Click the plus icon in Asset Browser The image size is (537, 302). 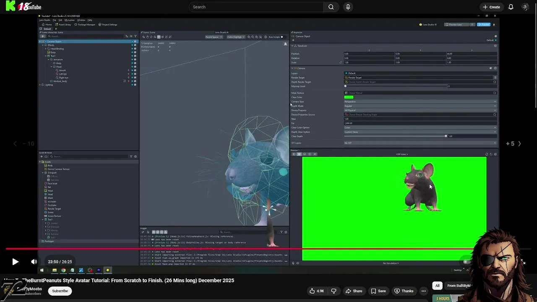coord(42,156)
